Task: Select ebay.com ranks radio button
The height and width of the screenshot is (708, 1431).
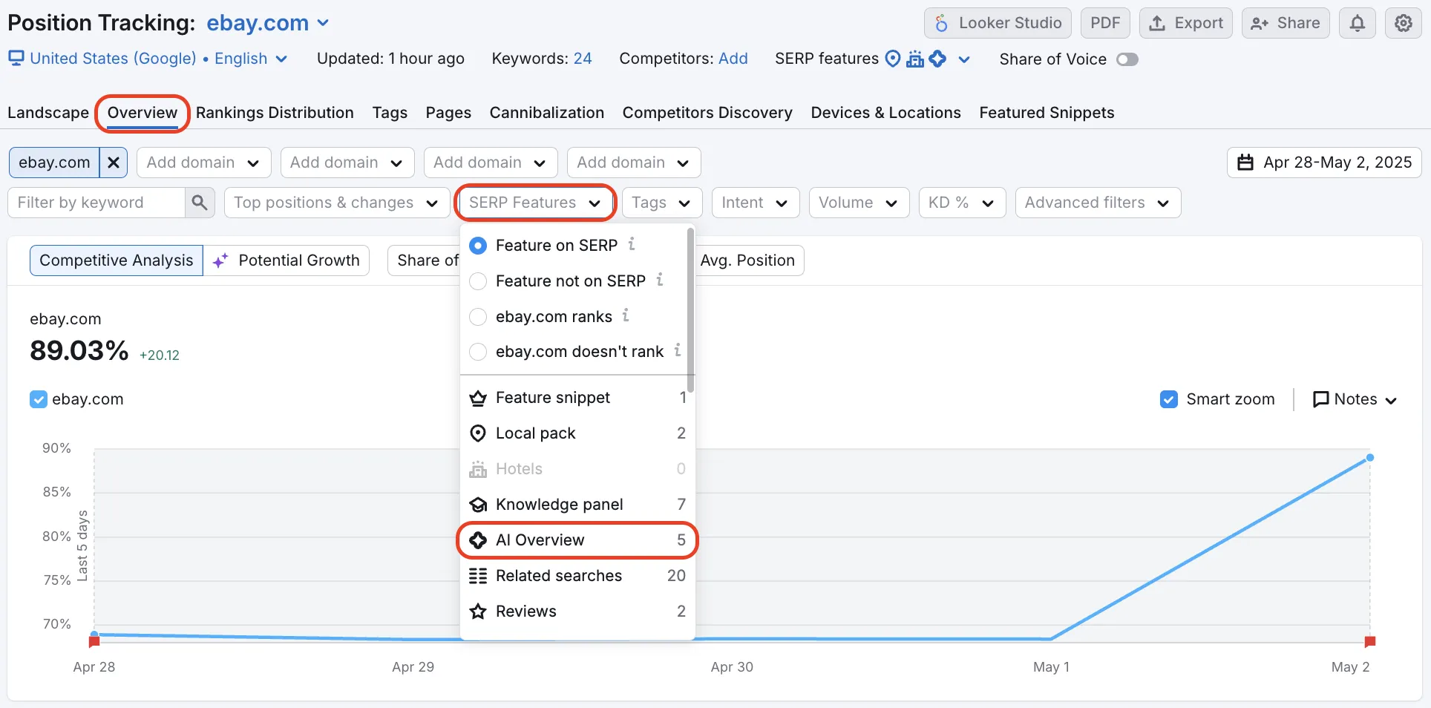Action: [x=478, y=317]
